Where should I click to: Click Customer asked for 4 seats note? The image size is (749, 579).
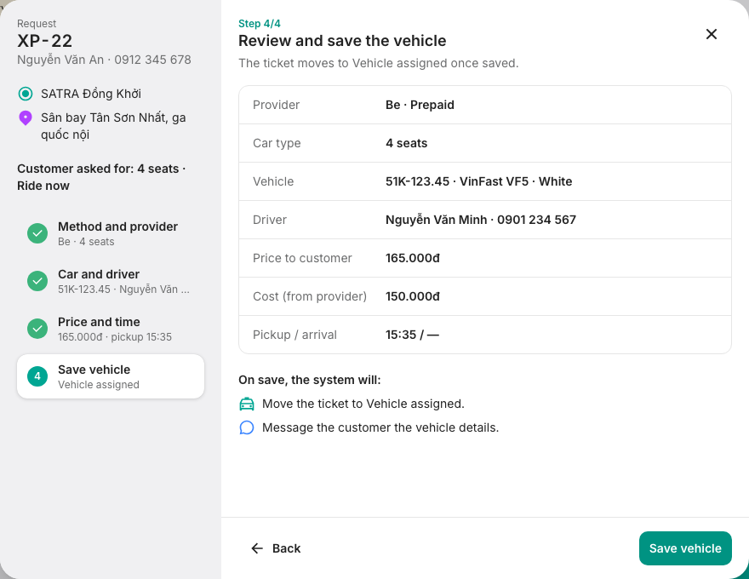[101, 177]
